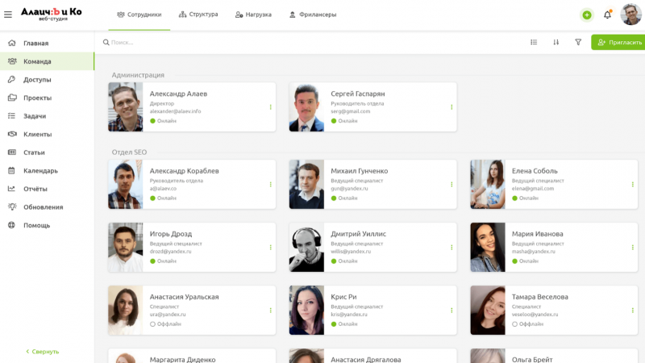This screenshot has width=645, height=363.
Task: Switch to list view icon
Action: [x=534, y=42]
